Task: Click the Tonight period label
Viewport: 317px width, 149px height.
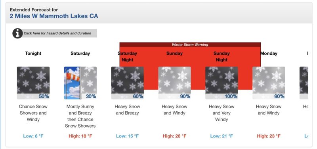Action: [33, 53]
